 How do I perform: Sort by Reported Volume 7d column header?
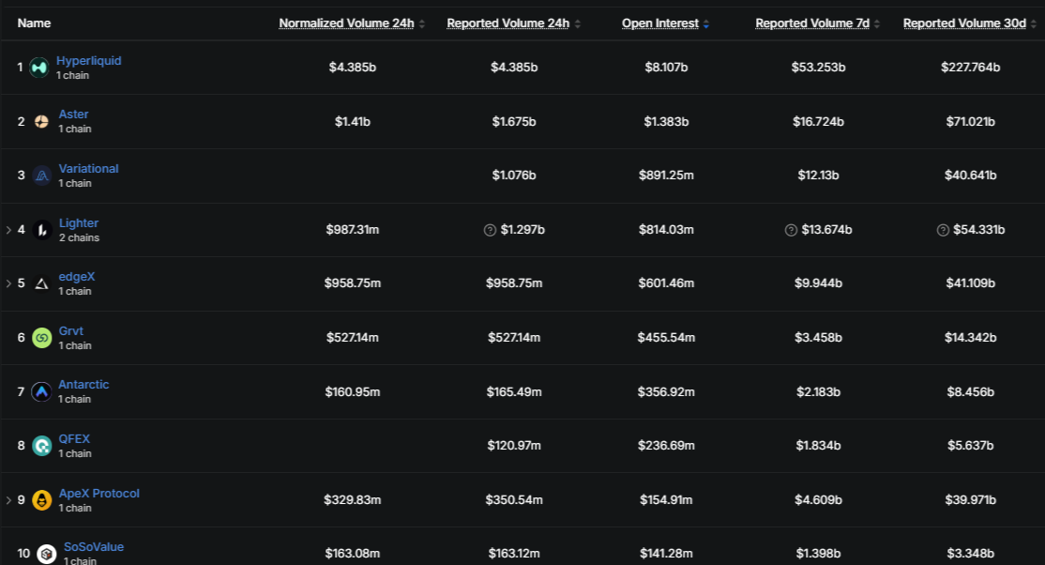click(812, 23)
